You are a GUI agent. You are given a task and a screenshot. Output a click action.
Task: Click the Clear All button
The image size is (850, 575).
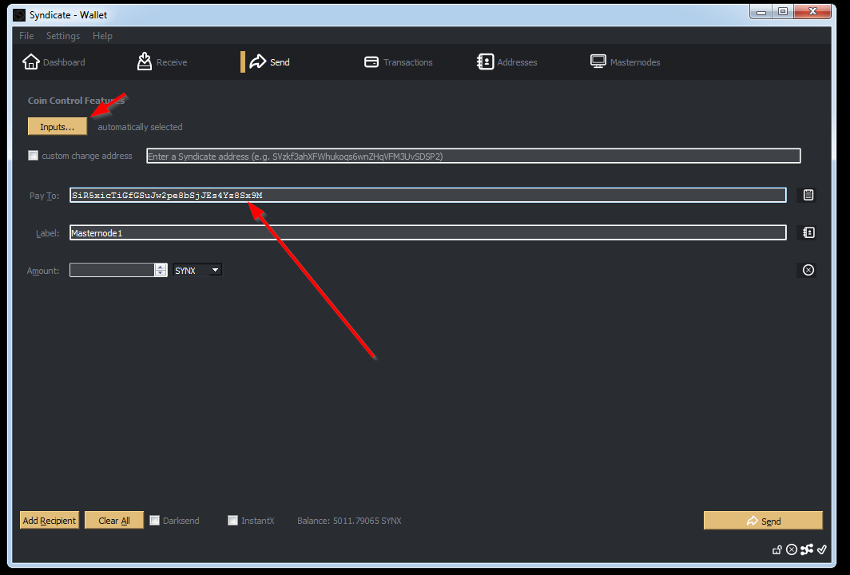coord(113,520)
